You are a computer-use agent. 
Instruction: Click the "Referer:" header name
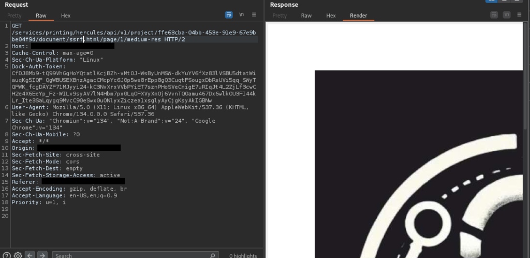tap(25, 182)
